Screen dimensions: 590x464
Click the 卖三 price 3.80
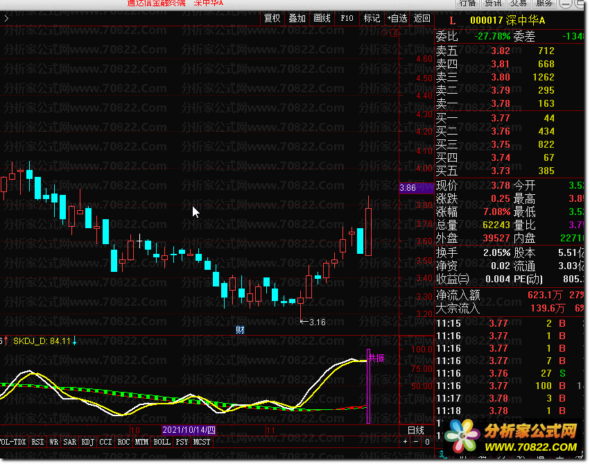tap(501, 77)
